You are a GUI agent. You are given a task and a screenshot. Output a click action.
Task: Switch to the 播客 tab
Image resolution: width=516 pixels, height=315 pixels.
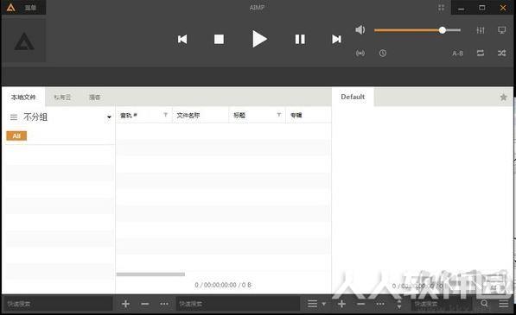pos(95,98)
